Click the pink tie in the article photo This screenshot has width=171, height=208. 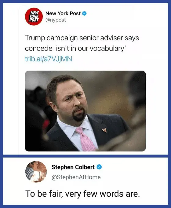[x=85, y=139]
